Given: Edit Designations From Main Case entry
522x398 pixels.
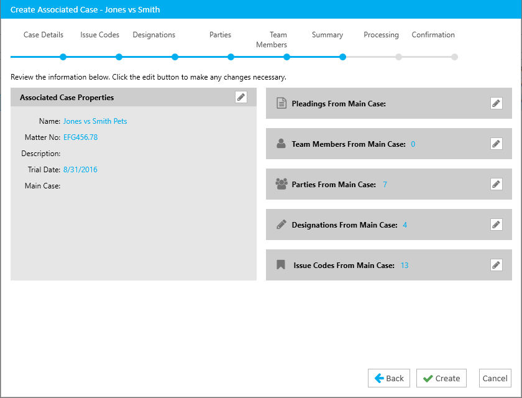Looking at the screenshot, I should [496, 224].
